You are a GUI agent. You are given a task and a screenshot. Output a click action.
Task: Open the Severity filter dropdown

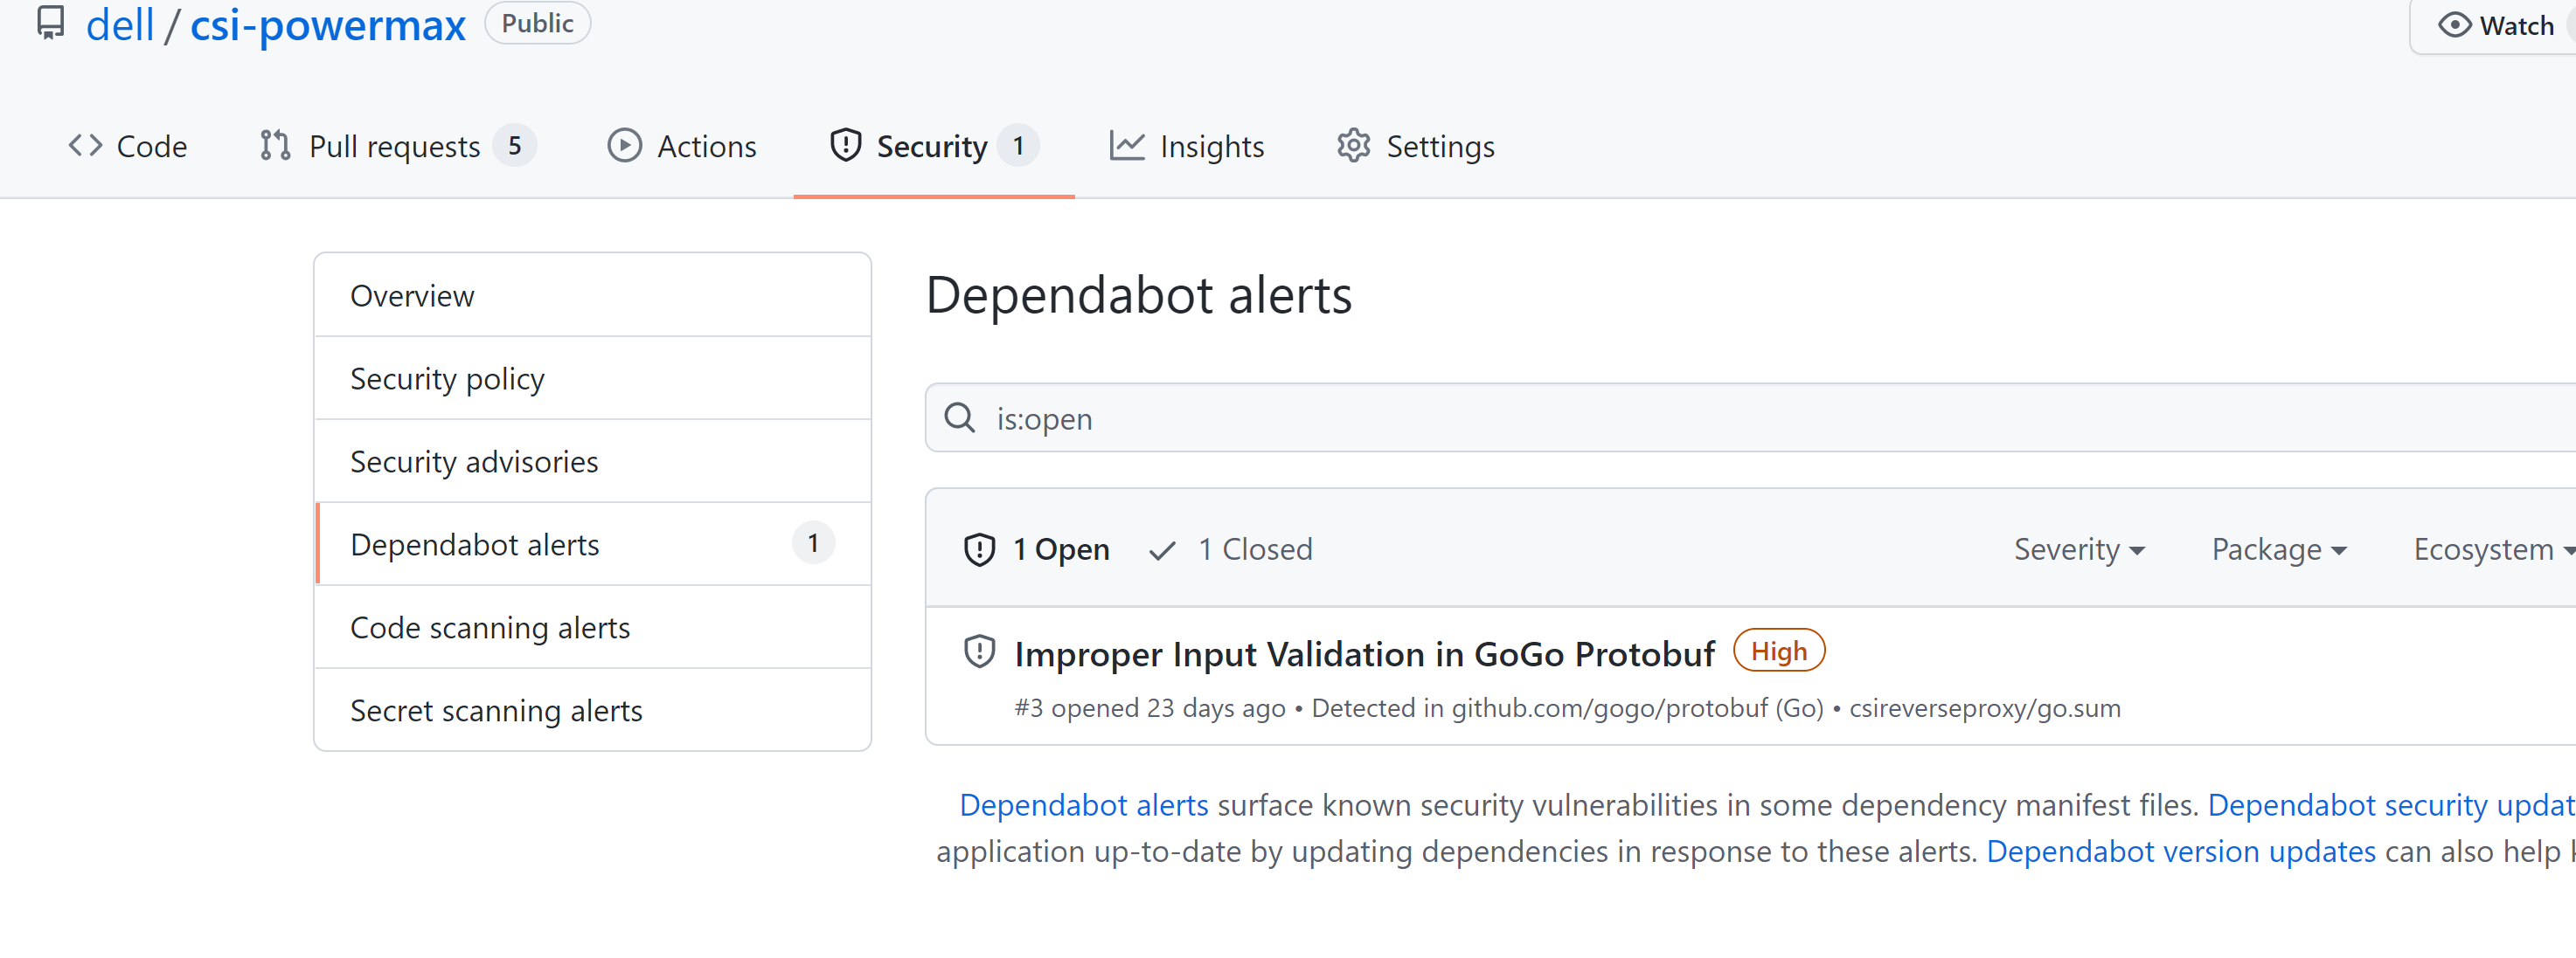[2078, 548]
